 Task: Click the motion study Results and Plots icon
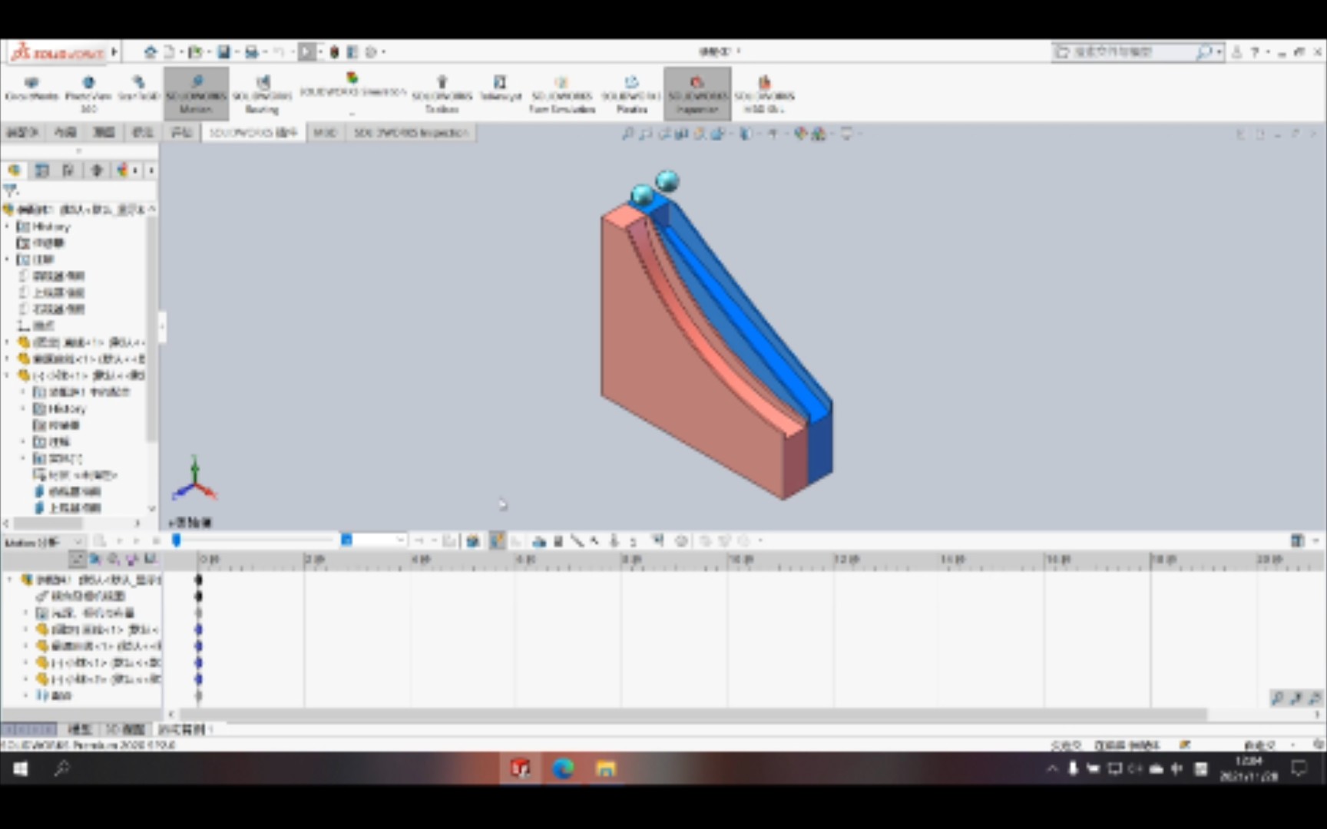coord(657,541)
